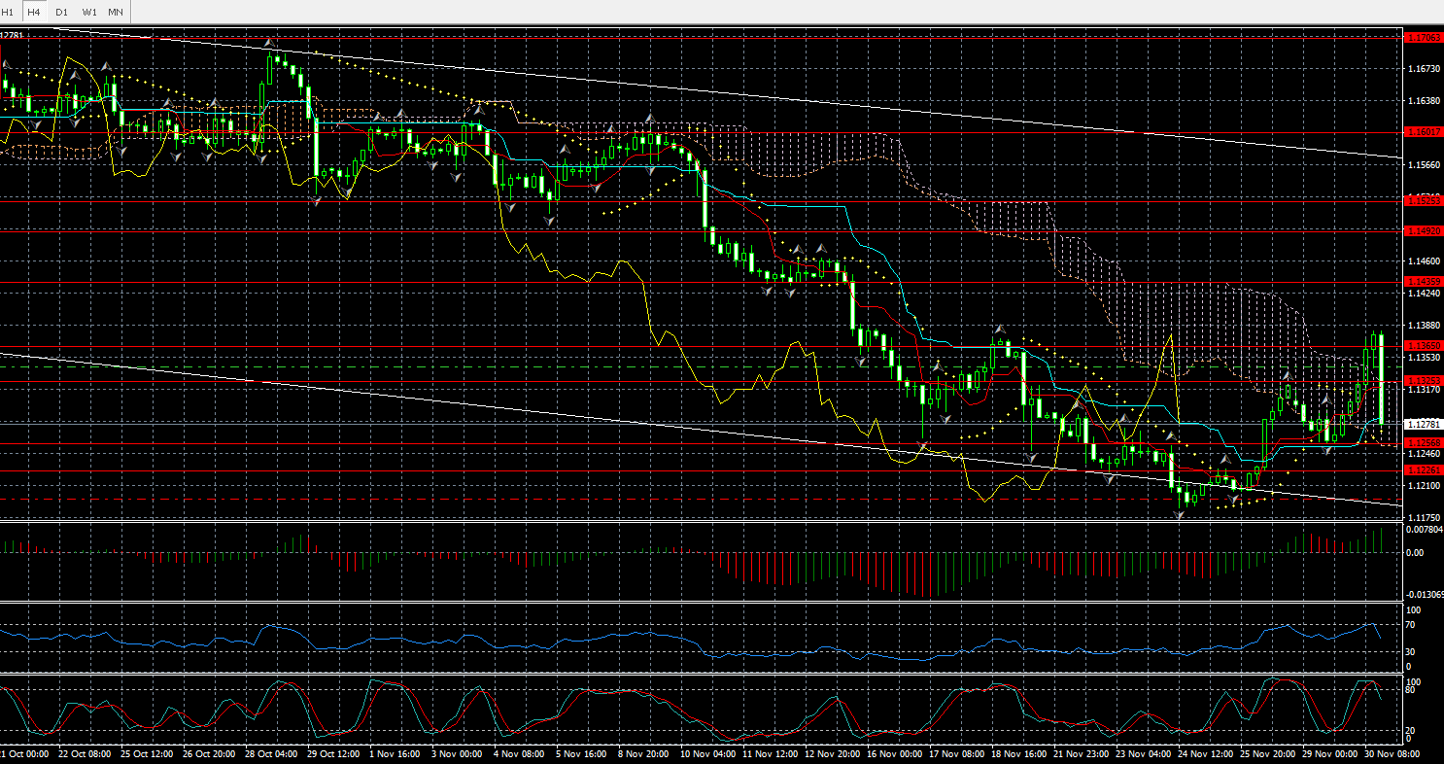Click the 1.16380 price scale value
This screenshot has width=1444, height=764.
(x=1424, y=101)
